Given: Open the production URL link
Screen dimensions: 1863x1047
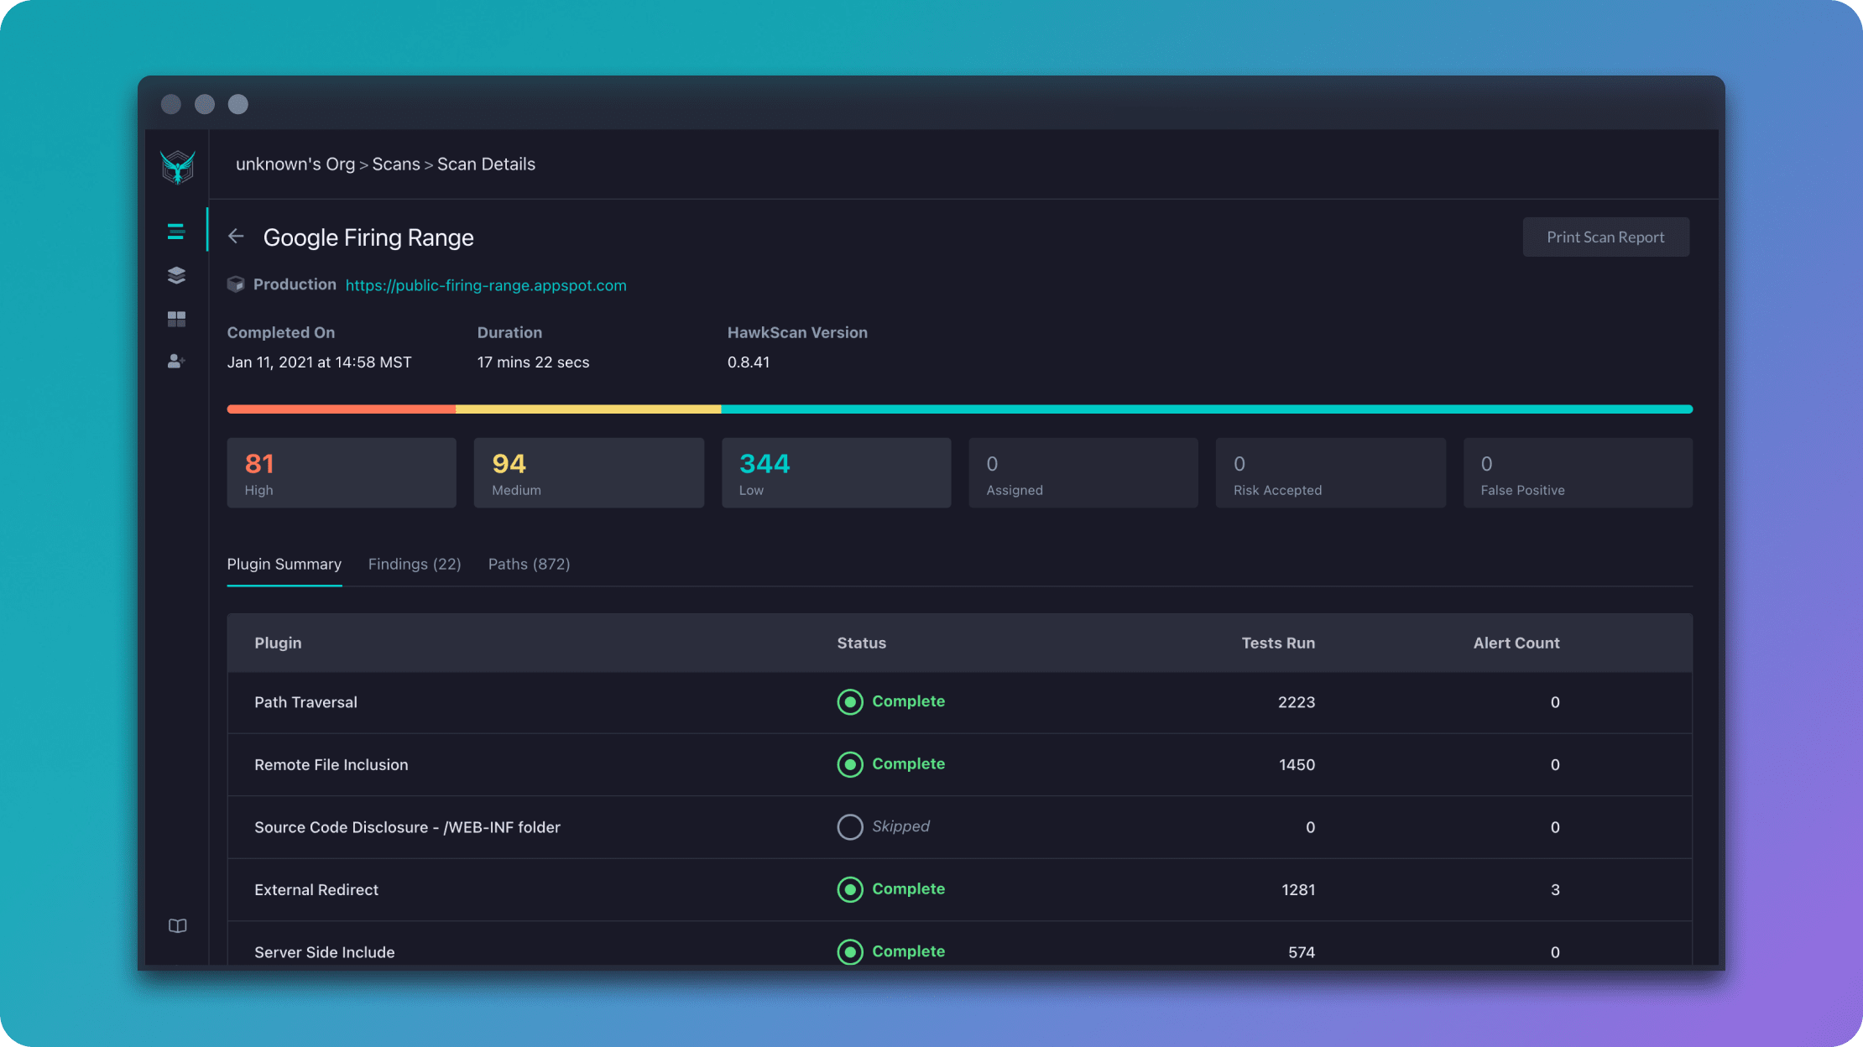Looking at the screenshot, I should [485, 284].
